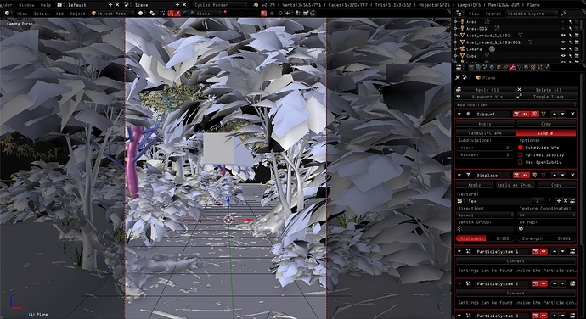Open the Direction Normal dropdown
This screenshot has height=319, width=586.
tap(485, 215)
